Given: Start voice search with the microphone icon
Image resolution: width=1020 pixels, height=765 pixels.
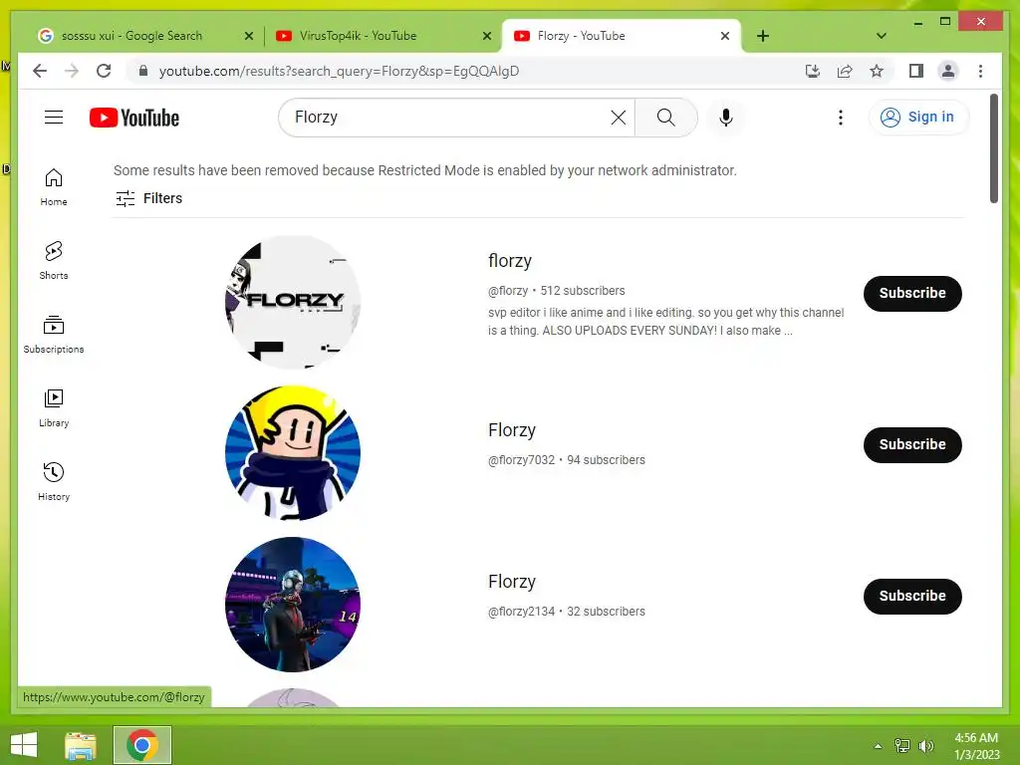Looking at the screenshot, I should (x=726, y=118).
